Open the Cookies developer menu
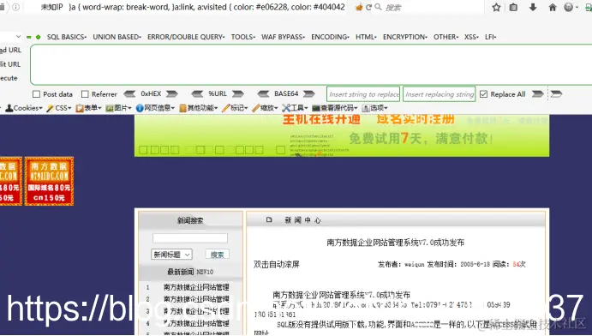 pos(24,108)
